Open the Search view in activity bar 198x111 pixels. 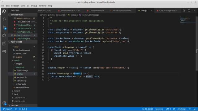pyautogui.click(x=4, y=19)
